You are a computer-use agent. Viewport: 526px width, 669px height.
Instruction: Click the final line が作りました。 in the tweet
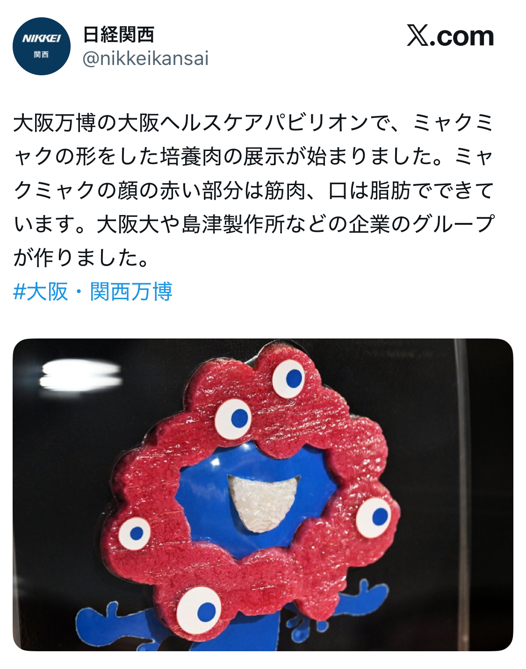pos(82,258)
